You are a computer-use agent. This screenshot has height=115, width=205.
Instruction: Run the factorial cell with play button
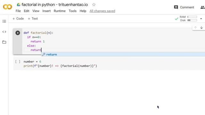click(18, 33)
